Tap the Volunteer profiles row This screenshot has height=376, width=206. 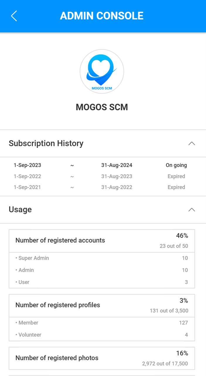(x=102, y=335)
